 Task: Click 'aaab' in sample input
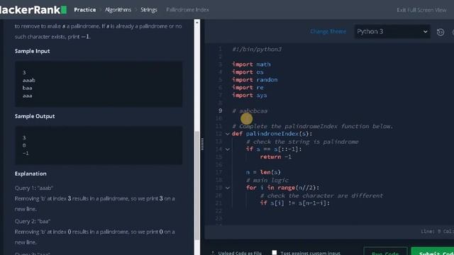(x=28, y=80)
